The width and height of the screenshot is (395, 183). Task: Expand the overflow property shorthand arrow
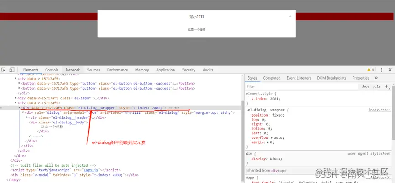coord(272,138)
